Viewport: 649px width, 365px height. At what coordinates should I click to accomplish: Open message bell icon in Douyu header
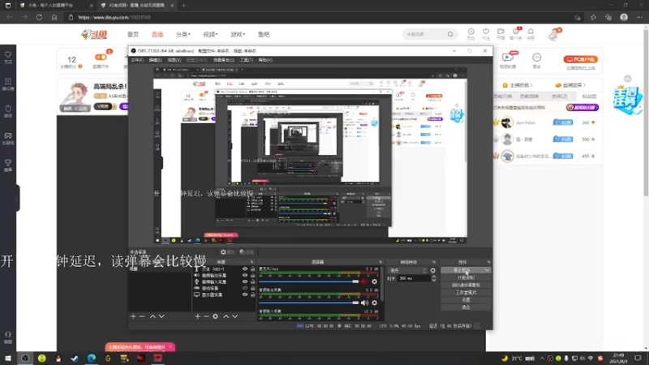coord(531,33)
